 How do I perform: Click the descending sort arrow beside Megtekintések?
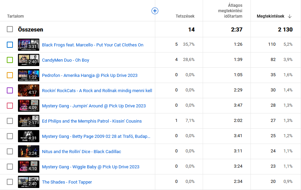tap(289, 16)
